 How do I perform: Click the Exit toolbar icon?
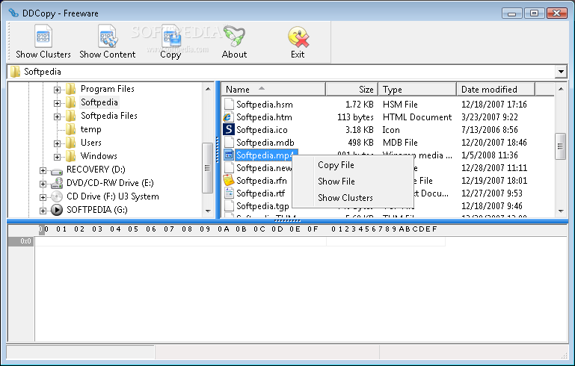point(298,37)
